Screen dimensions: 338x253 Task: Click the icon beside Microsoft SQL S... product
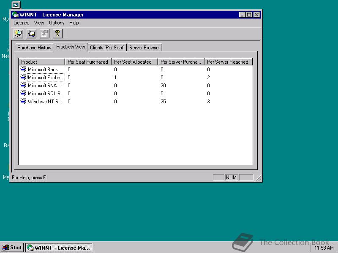(23, 93)
